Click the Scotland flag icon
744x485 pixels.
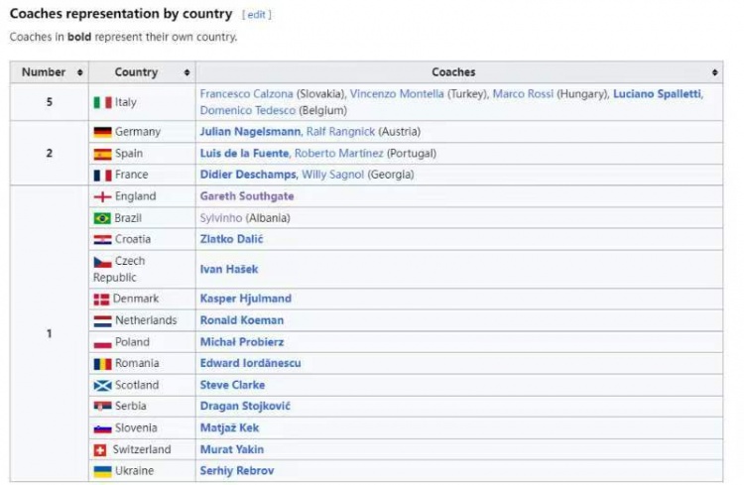point(102,385)
